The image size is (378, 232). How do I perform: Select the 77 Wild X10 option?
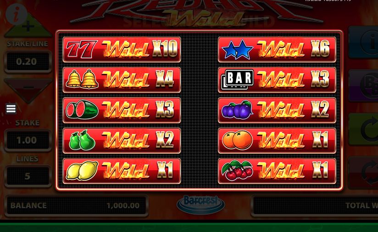point(122,50)
